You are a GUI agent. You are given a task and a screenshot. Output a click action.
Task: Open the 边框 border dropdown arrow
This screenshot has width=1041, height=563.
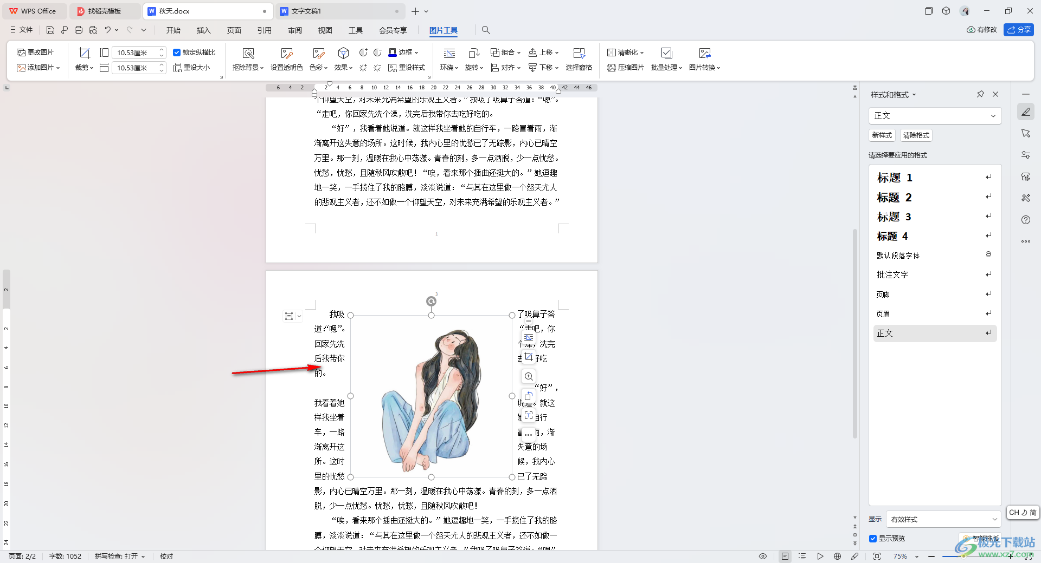(x=416, y=53)
